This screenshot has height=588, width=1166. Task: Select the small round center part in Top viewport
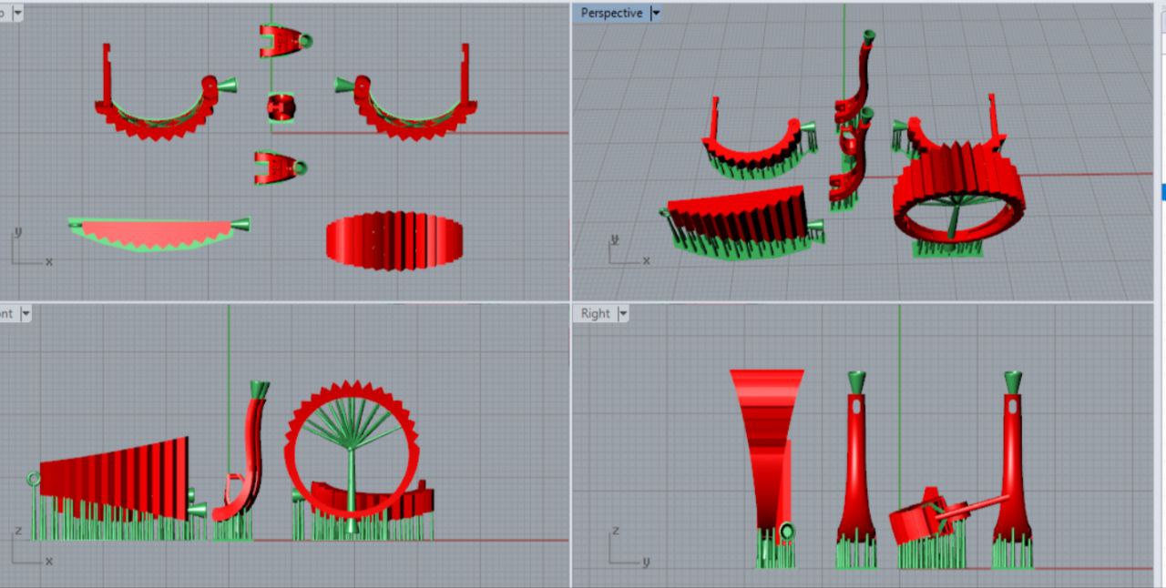[281, 106]
